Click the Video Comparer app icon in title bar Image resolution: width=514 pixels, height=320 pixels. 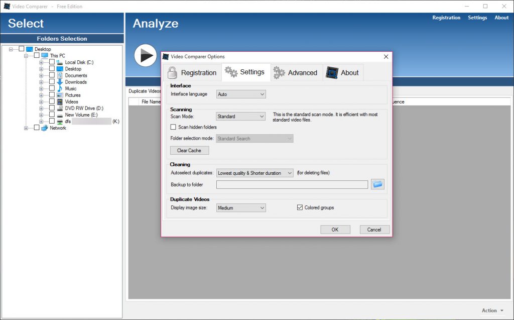[7, 6]
